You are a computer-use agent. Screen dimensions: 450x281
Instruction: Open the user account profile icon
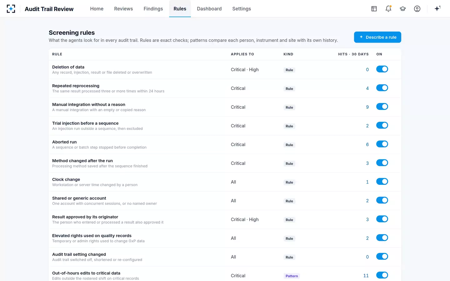pyautogui.click(x=417, y=9)
